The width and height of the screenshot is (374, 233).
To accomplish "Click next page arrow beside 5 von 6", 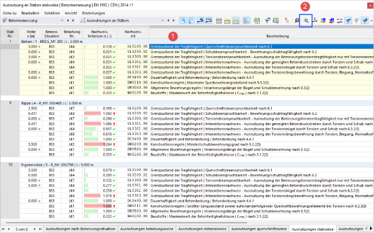I will pos(34,229).
